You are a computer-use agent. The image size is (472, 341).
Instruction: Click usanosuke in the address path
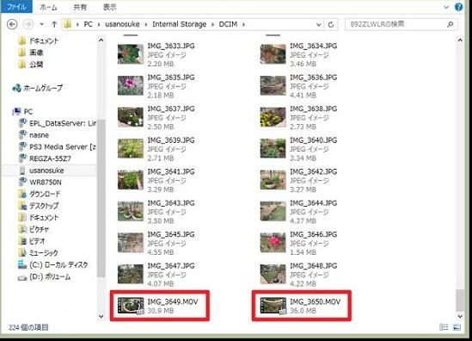tap(122, 24)
